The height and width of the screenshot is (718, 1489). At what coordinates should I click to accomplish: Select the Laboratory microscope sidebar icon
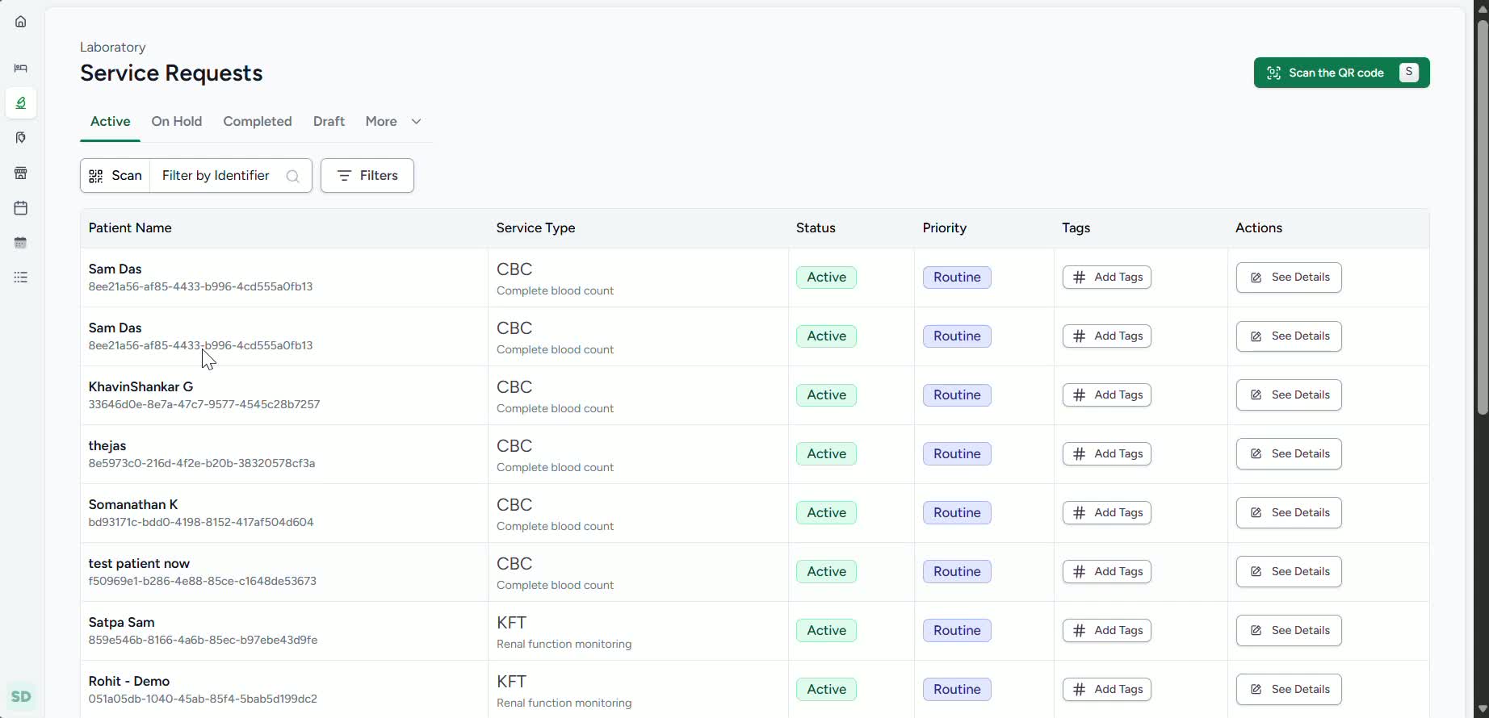pyautogui.click(x=21, y=103)
